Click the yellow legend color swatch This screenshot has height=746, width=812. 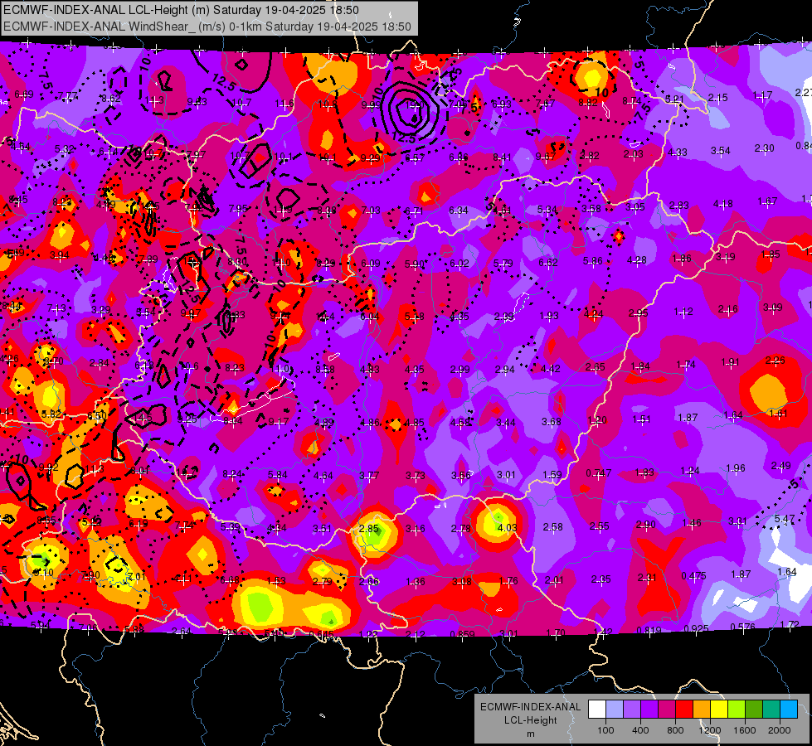[719, 709]
